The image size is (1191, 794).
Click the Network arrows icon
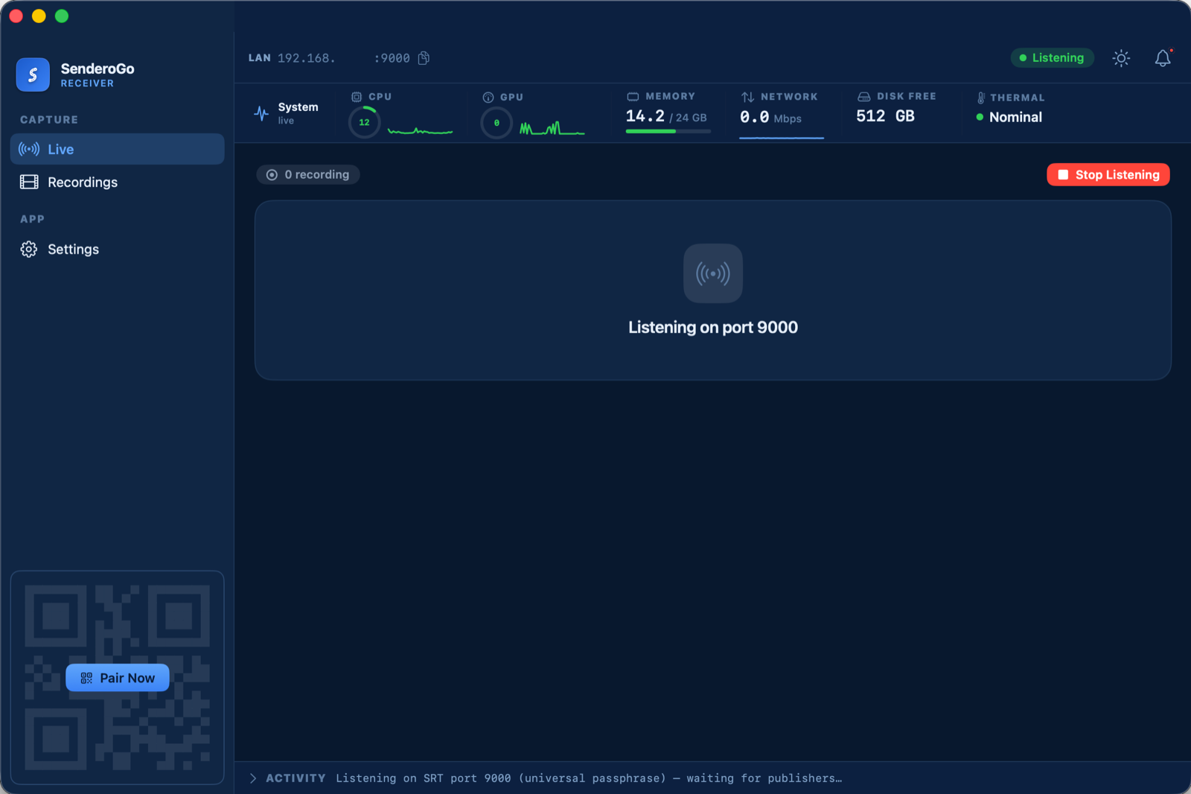pyautogui.click(x=748, y=97)
